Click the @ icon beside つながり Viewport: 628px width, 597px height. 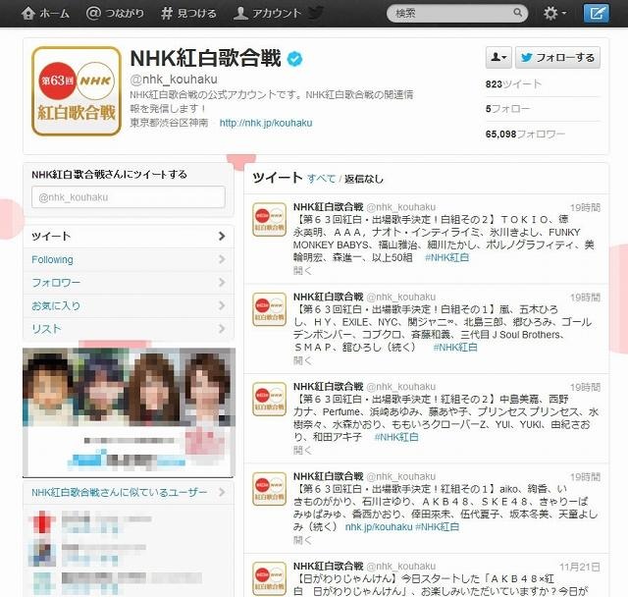point(93,13)
